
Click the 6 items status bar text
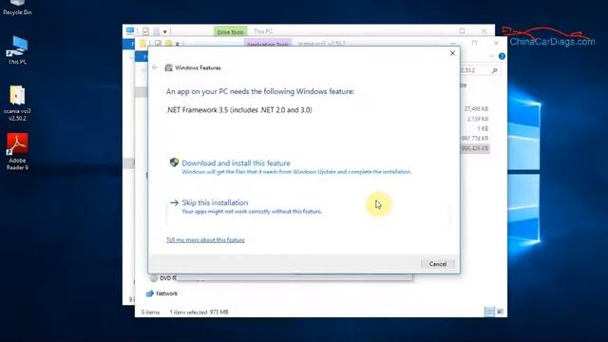[x=150, y=313]
